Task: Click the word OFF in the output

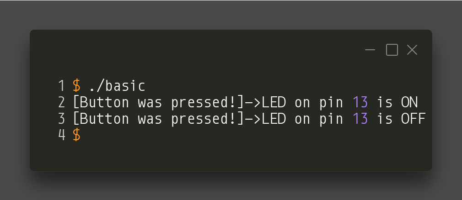Action: click(x=414, y=119)
